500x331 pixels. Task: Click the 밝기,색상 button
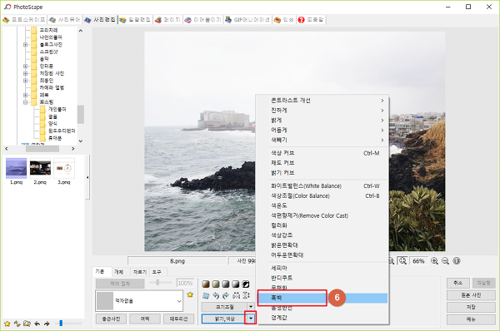tap(224, 319)
